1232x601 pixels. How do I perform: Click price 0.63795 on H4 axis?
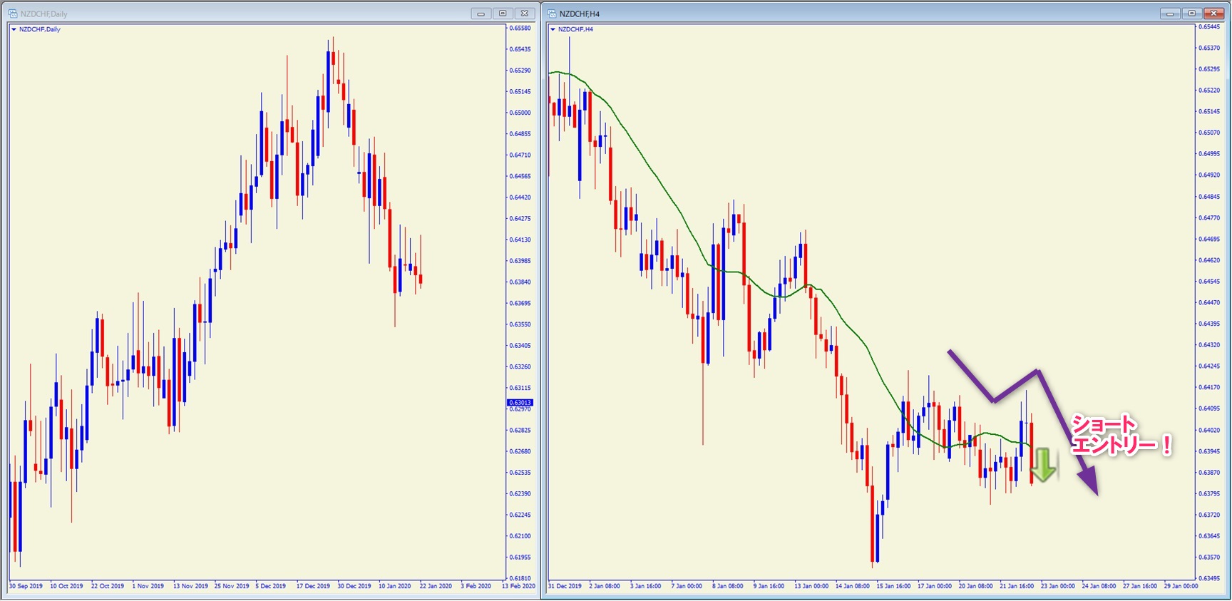(1209, 494)
